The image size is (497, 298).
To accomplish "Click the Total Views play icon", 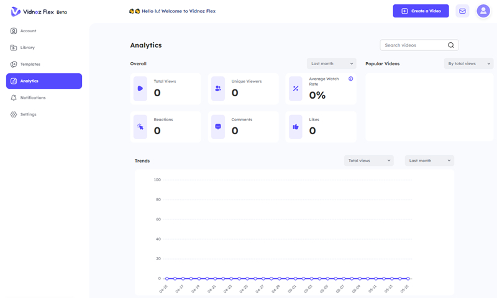I will point(140,89).
